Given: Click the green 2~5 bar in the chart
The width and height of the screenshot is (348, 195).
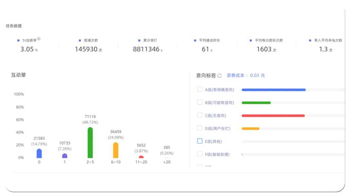Looking at the screenshot, I should pyautogui.click(x=90, y=142).
